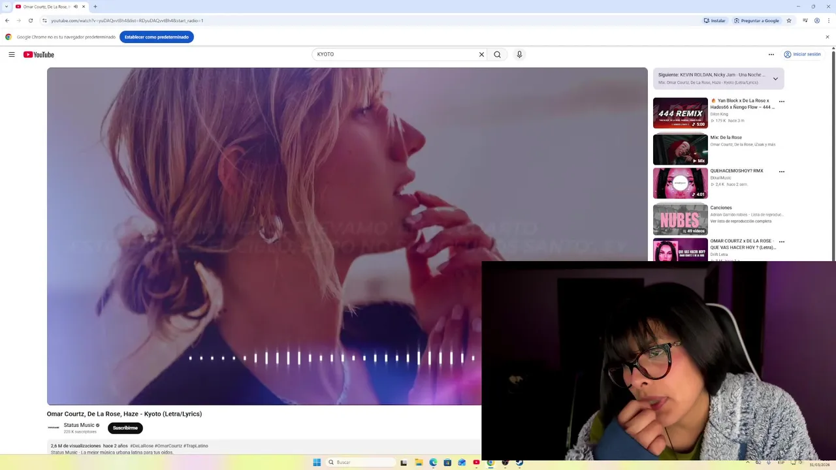The width and height of the screenshot is (836, 470).
Task: Open Chrome three-dot menu
Action: [x=829, y=21]
